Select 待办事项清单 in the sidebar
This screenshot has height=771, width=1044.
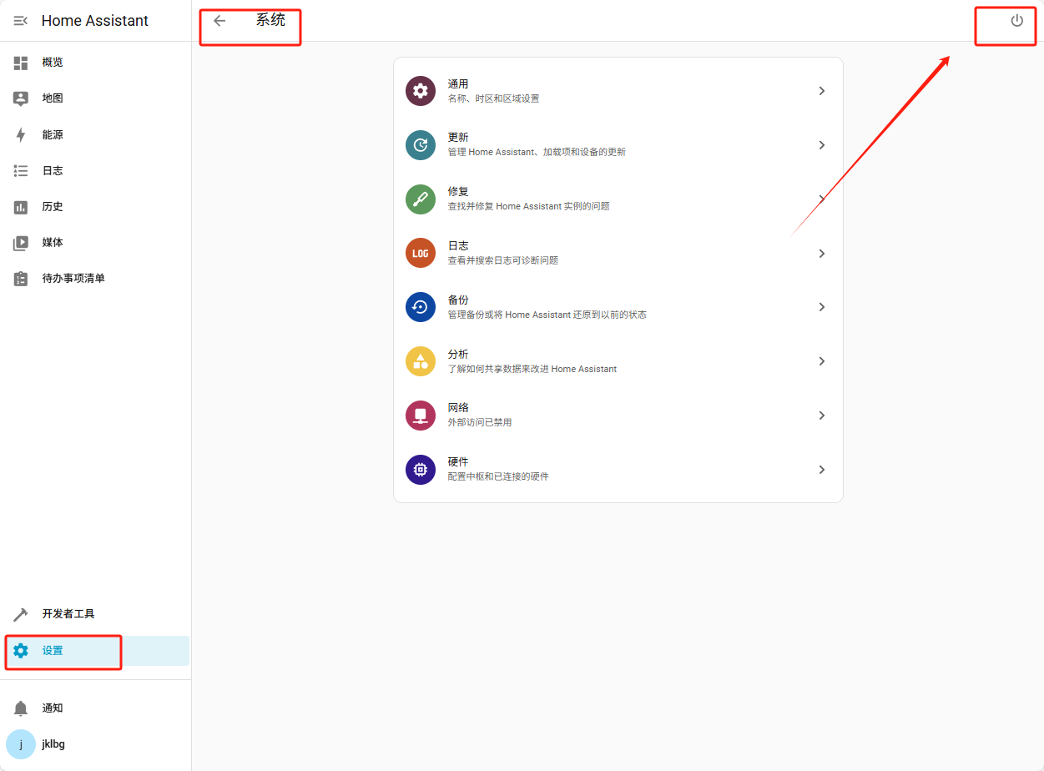[96, 279]
